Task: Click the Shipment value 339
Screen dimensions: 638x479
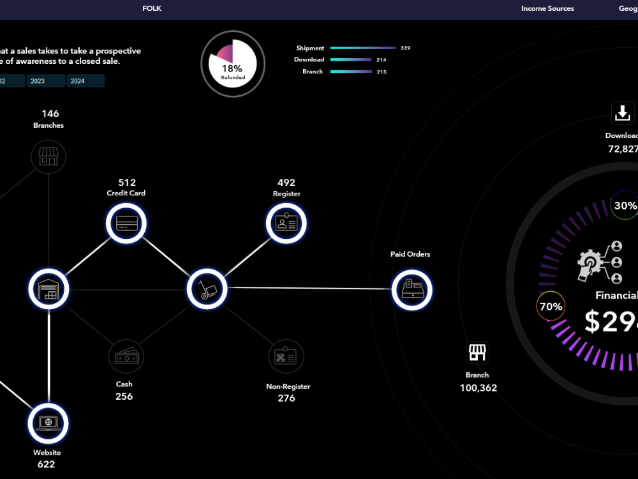Action: pyautogui.click(x=405, y=48)
